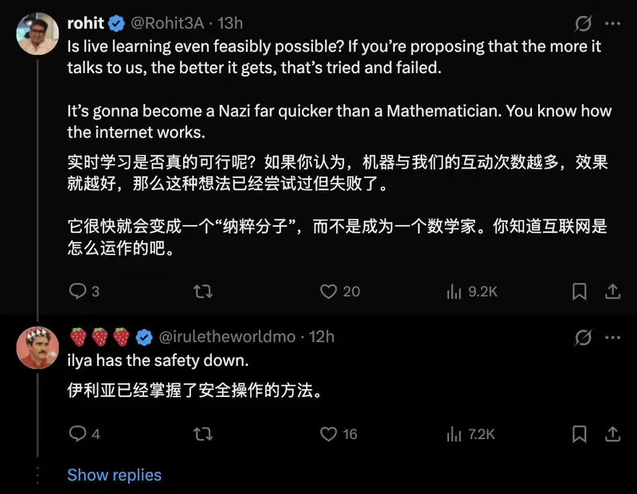The image size is (637, 494).
Task: Open Grok icon on strawberry user's reply
Action: click(583, 337)
